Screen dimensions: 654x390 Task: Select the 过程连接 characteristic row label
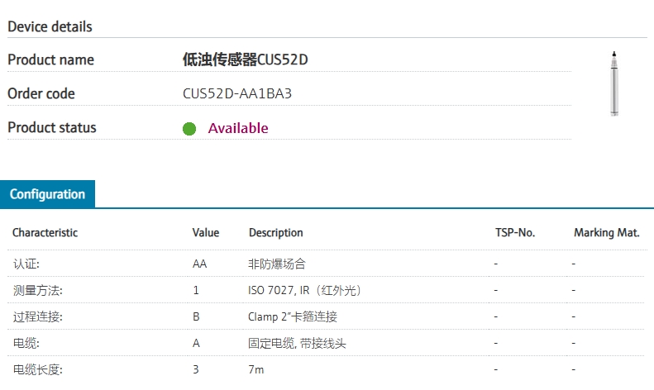tap(38, 316)
